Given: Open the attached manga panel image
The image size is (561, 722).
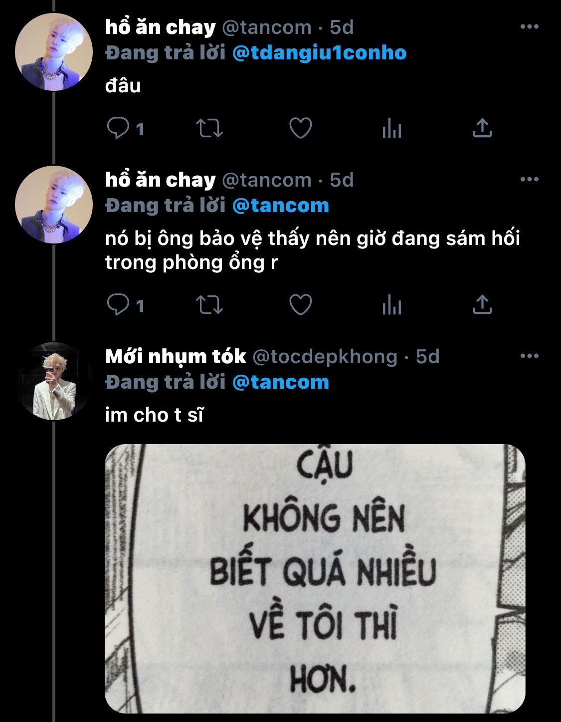Looking at the screenshot, I should tap(315, 579).
